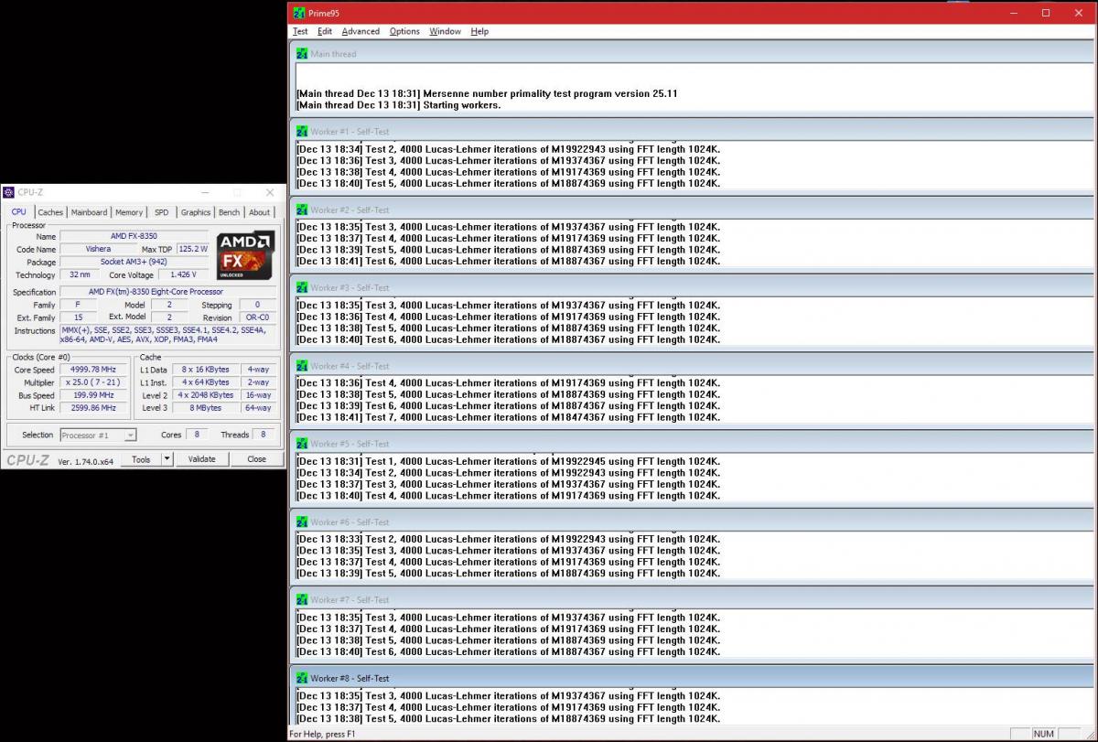The width and height of the screenshot is (1098, 742).
Task: Click the Worker #7 Self-Test window icon
Action: (302, 599)
